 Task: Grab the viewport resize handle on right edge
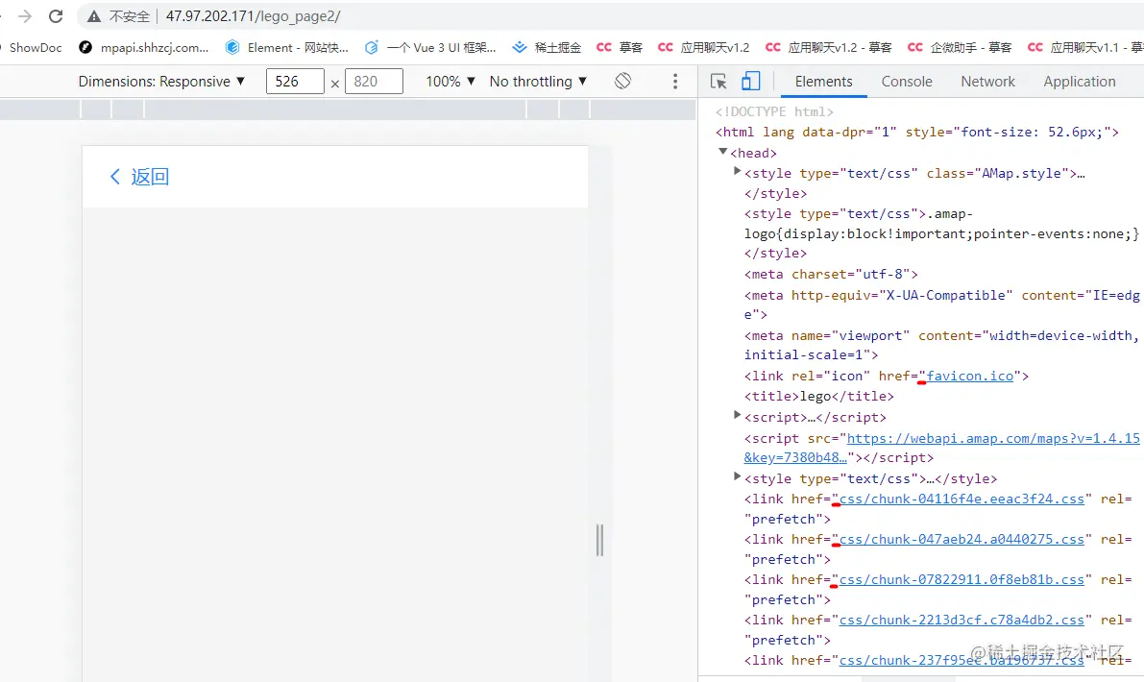599,540
